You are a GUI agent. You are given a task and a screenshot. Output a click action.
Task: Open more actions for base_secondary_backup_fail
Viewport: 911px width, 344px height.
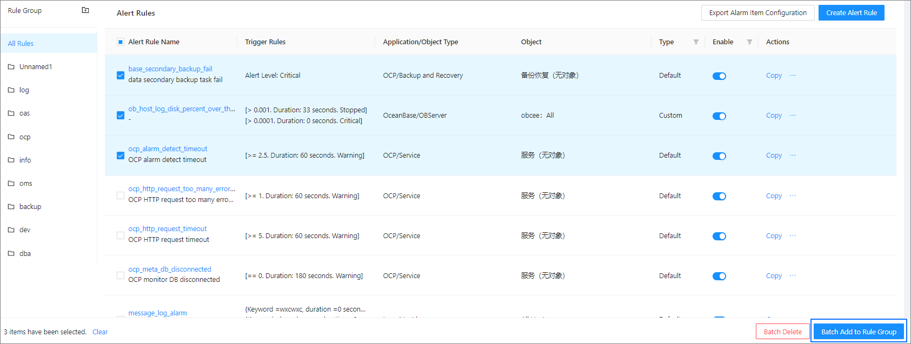pyautogui.click(x=793, y=76)
